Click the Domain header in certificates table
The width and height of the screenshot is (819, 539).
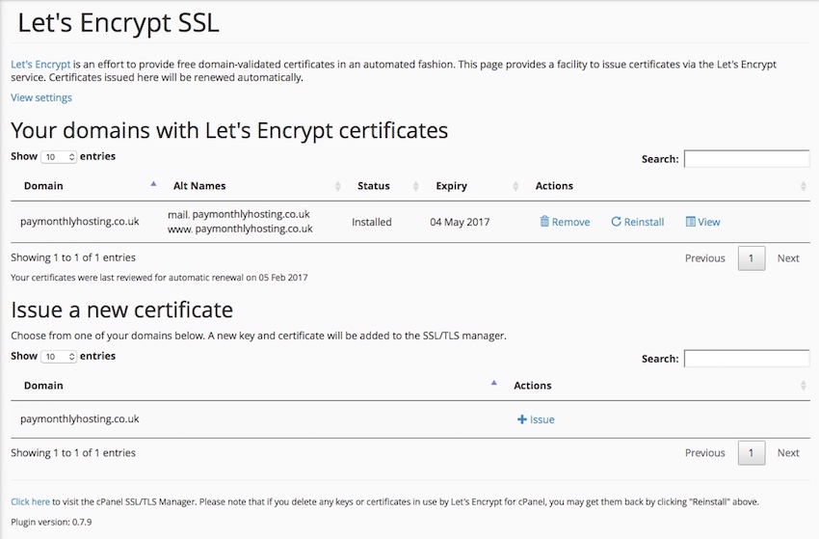pos(43,185)
